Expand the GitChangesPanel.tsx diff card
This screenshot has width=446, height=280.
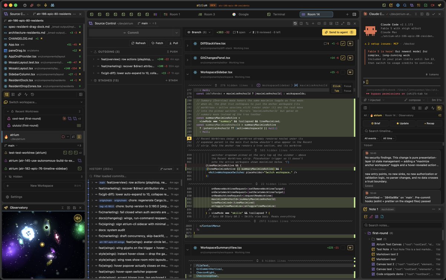click(188, 60)
